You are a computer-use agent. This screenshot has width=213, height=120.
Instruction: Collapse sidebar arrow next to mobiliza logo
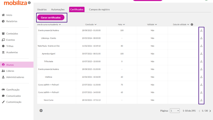(x=29, y=3)
